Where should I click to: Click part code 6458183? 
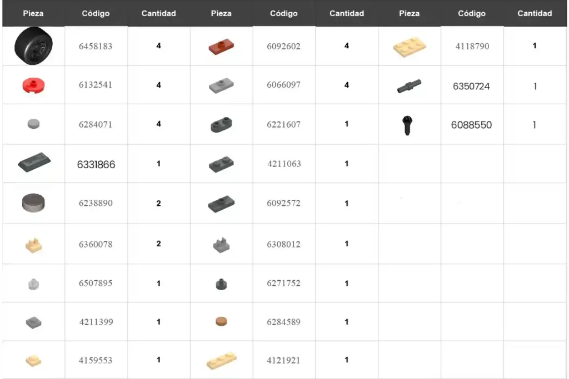point(96,47)
